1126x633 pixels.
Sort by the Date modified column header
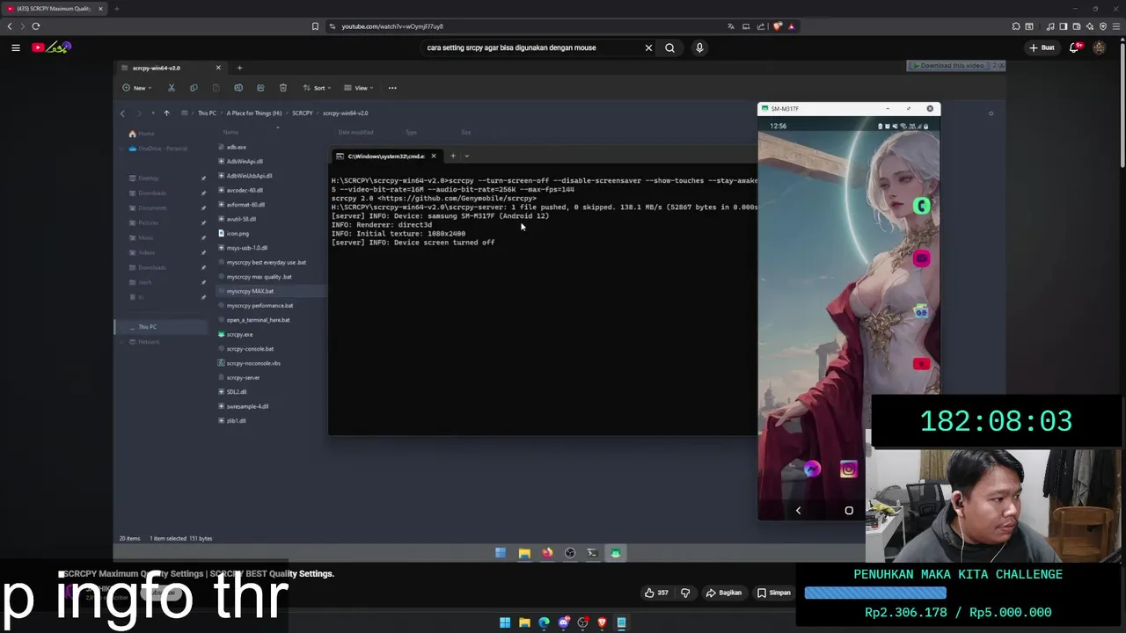coord(355,132)
